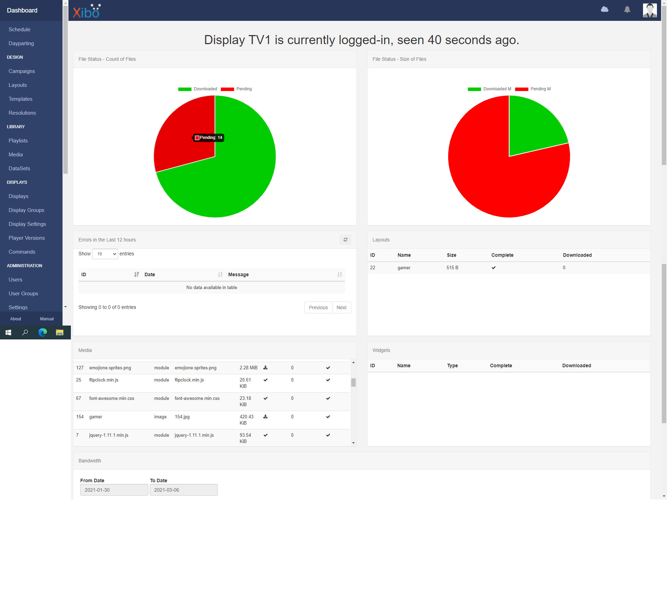The width and height of the screenshot is (667, 600).
Task: Go to Schedule page
Action: coord(19,30)
